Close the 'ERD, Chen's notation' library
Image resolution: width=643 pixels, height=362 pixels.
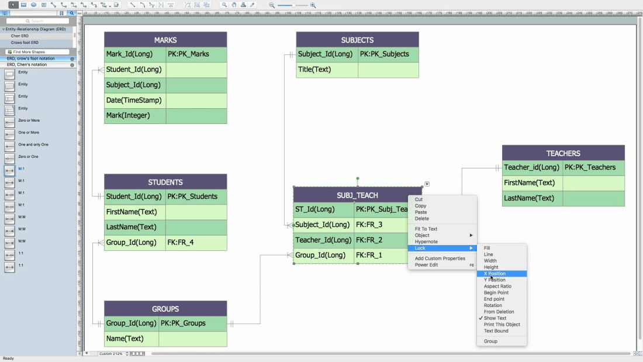[72, 65]
